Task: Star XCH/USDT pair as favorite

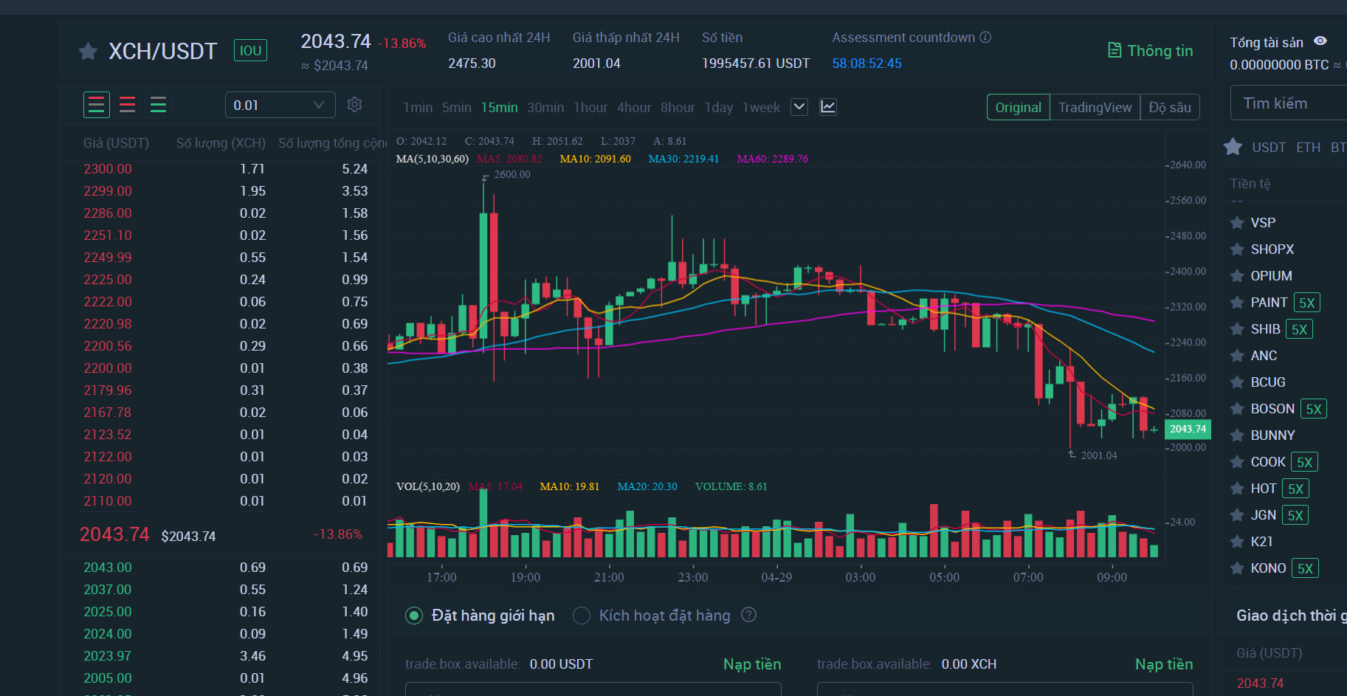Action: coord(88,51)
